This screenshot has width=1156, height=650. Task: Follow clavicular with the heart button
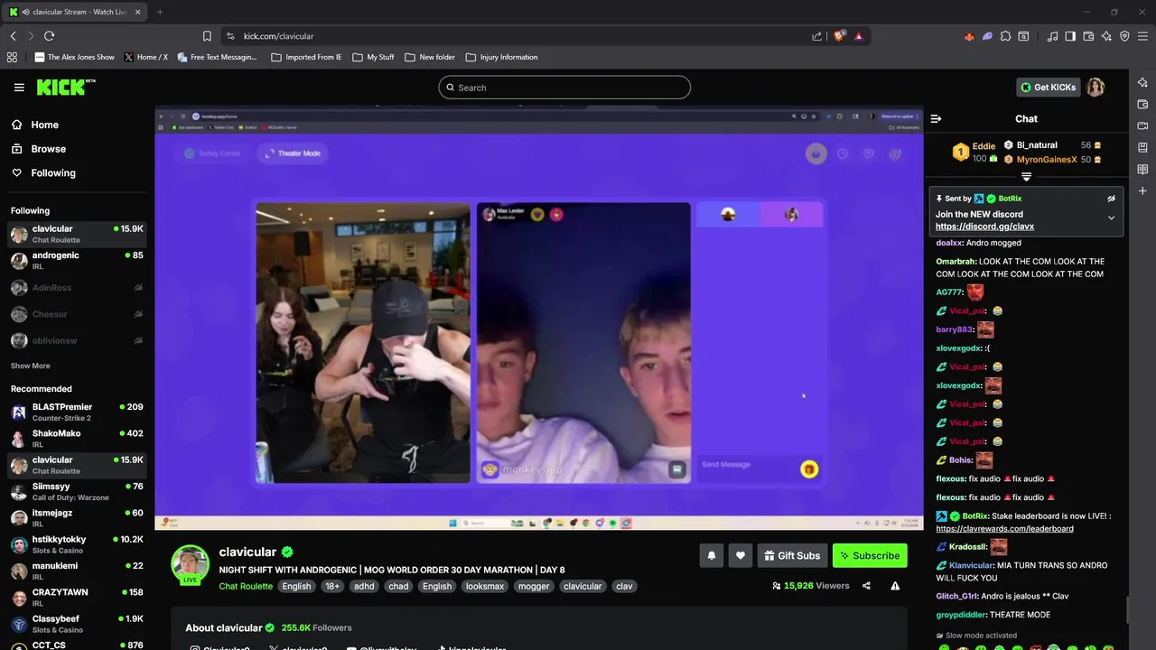click(740, 555)
